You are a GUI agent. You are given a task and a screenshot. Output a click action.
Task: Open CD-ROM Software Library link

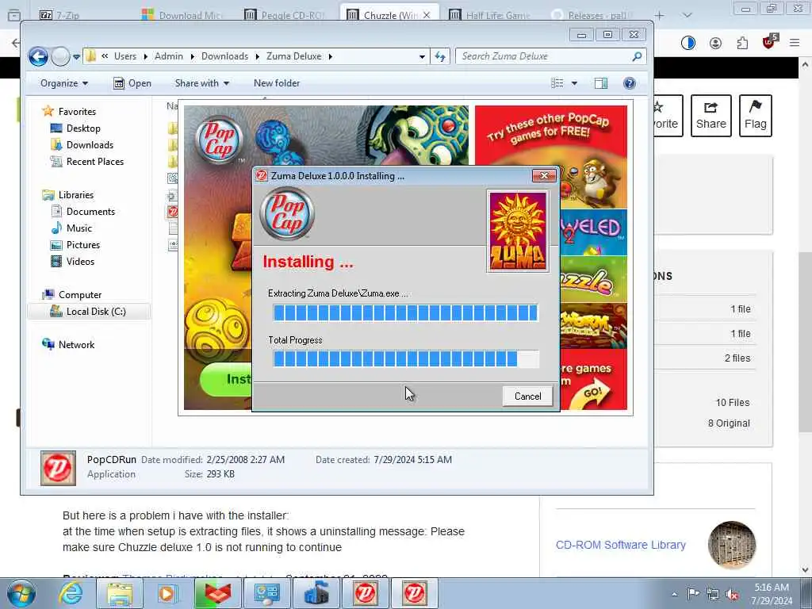click(620, 545)
